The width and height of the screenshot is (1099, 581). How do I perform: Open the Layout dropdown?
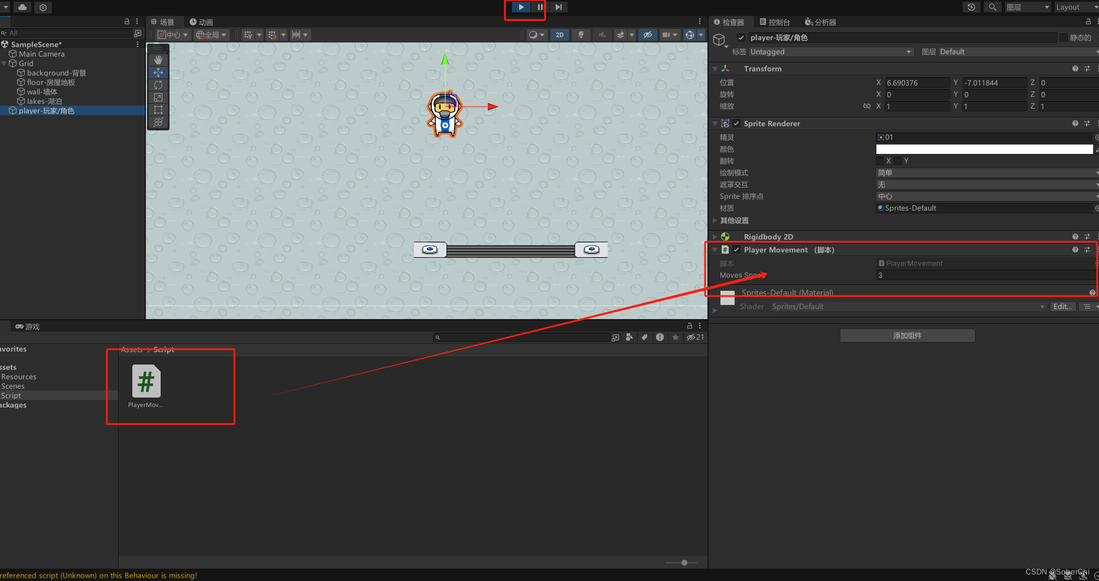(x=1076, y=7)
